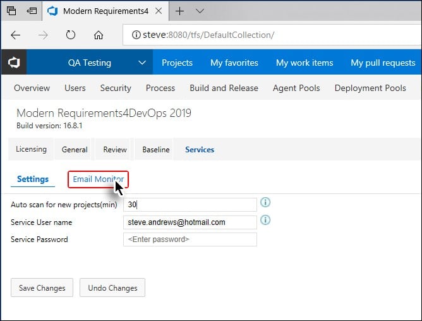This screenshot has width=422, height=321.
Task: Click Save Changes button
Action: (42, 288)
